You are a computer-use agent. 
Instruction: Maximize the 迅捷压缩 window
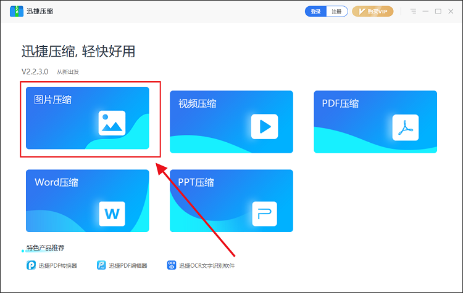438,11
